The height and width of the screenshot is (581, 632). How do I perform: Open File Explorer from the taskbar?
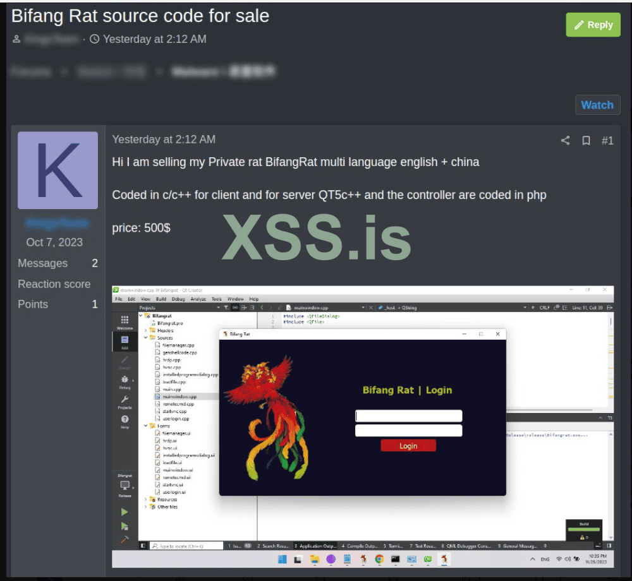[x=314, y=559]
